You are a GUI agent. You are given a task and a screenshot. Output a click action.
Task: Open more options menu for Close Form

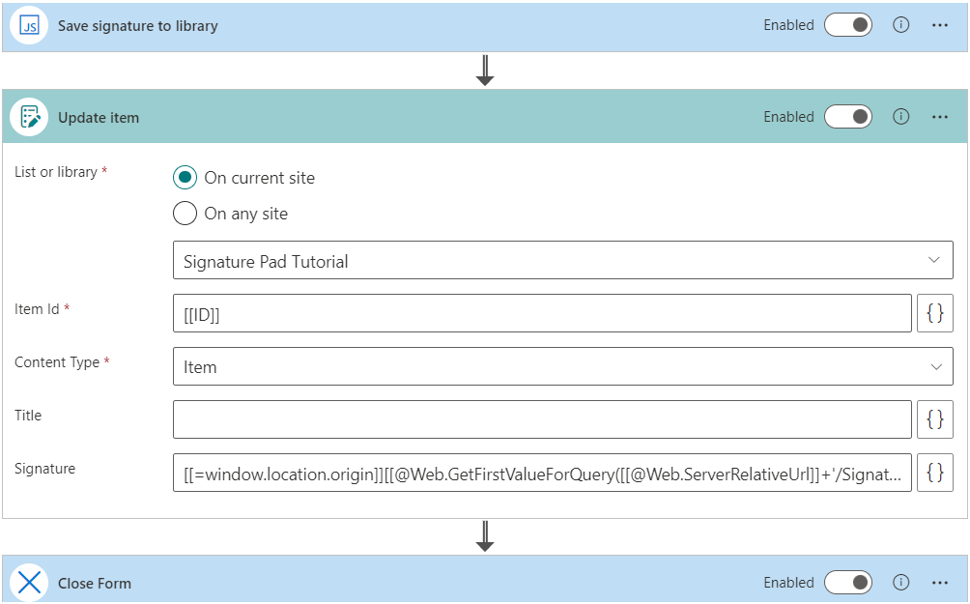(x=940, y=583)
